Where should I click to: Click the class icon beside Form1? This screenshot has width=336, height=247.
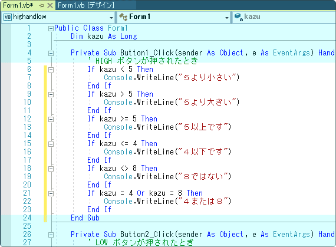(x=123, y=17)
